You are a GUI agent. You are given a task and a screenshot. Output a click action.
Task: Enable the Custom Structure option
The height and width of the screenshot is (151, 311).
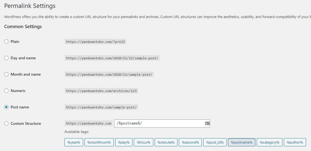pyautogui.click(x=6, y=123)
